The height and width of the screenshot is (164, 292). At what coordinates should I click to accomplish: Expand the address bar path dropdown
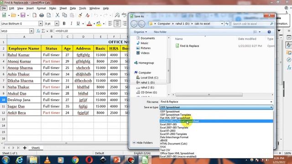click(x=222, y=24)
